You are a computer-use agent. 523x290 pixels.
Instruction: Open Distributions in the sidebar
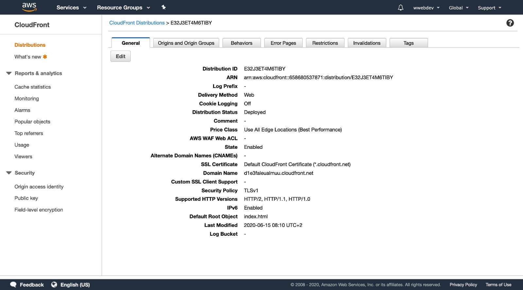point(30,45)
